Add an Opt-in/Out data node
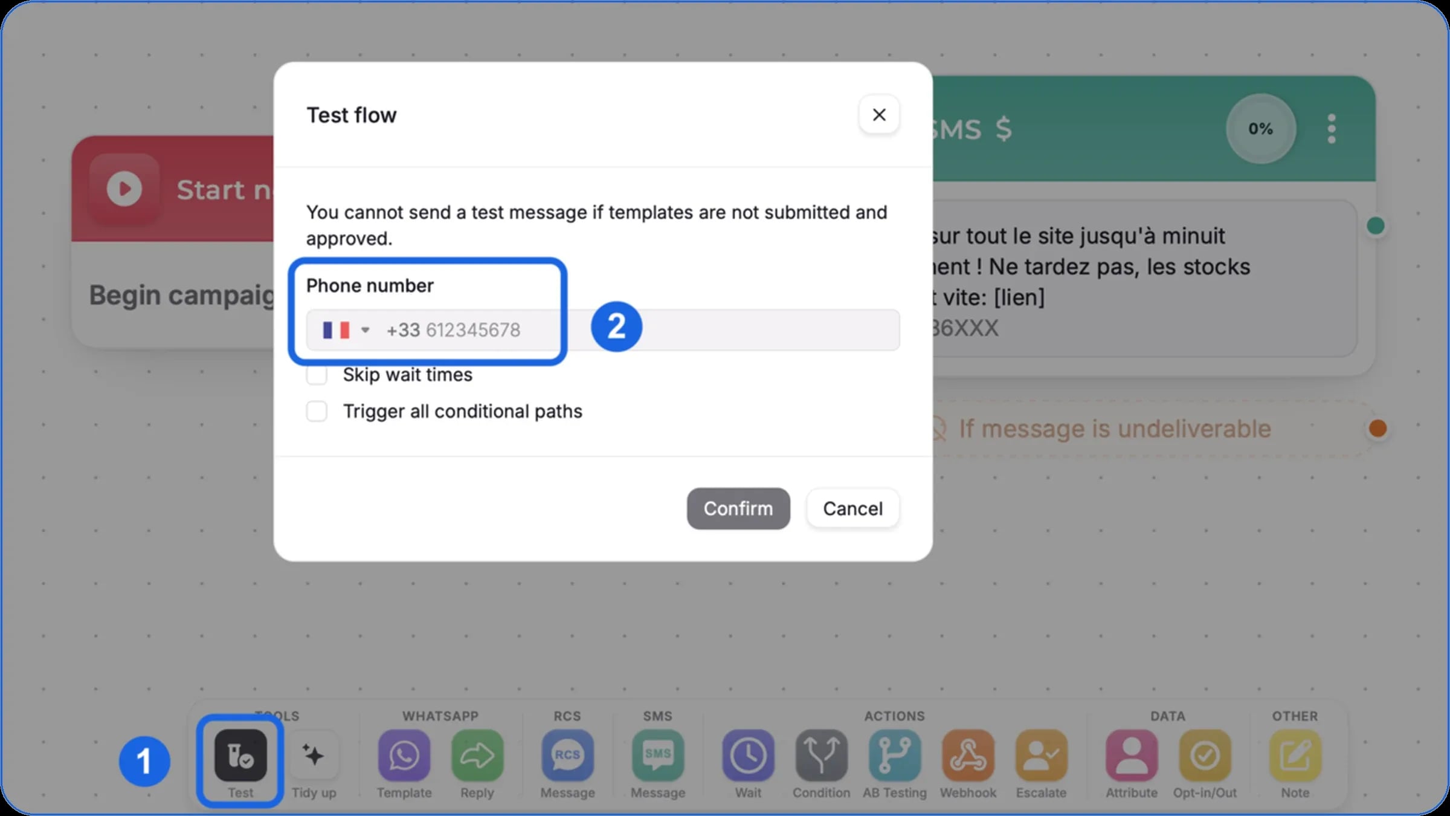Screen dimensions: 1450x816 [1205, 756]
